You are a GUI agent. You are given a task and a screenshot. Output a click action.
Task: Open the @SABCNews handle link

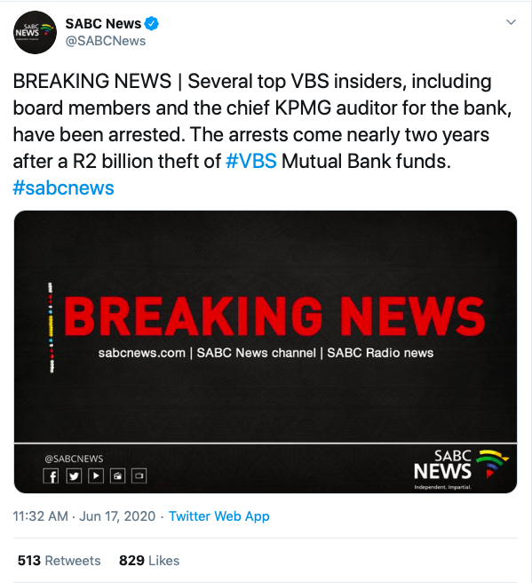pos(106,41)
